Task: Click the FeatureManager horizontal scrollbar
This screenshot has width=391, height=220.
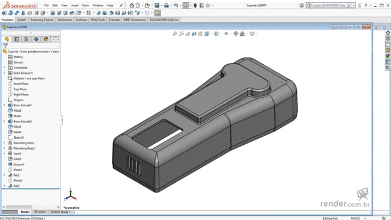Action: (31, 207)
